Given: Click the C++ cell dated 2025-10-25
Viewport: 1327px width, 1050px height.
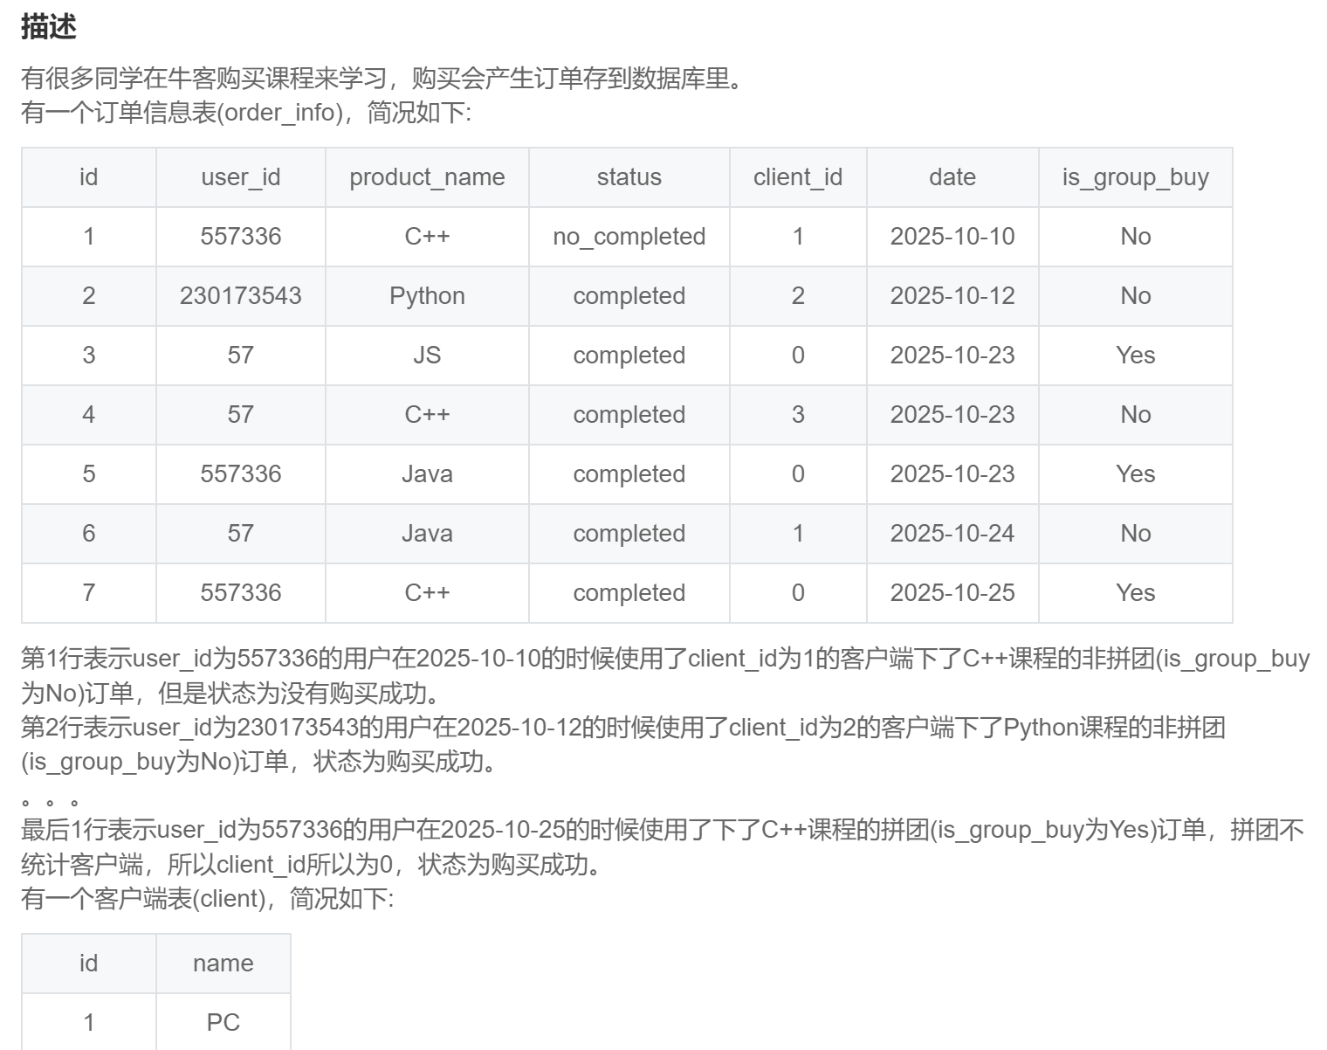Looking at the screenshot, I should pos(427,593).
